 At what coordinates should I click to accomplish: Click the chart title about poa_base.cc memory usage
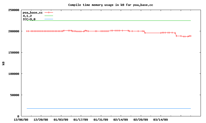[111, 5]
